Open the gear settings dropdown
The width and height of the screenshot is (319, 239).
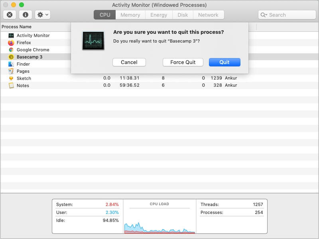[x=41, y=15]
